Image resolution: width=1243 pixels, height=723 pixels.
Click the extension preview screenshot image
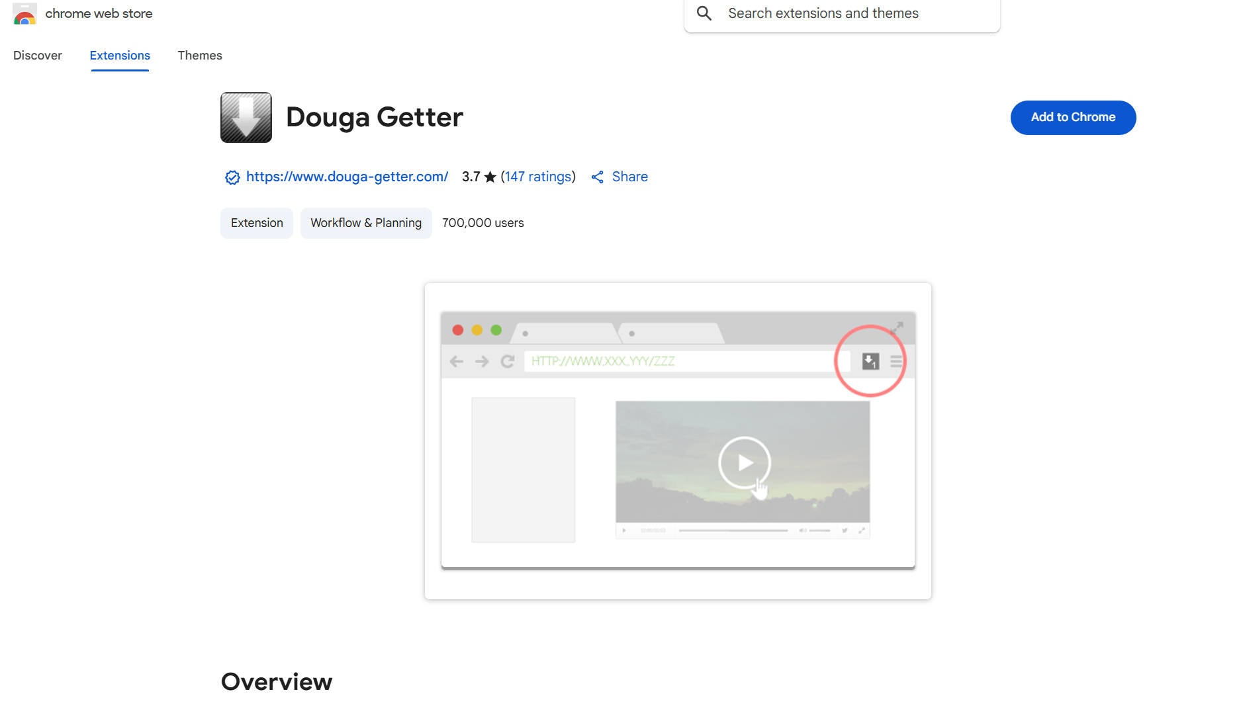(678, 441)
